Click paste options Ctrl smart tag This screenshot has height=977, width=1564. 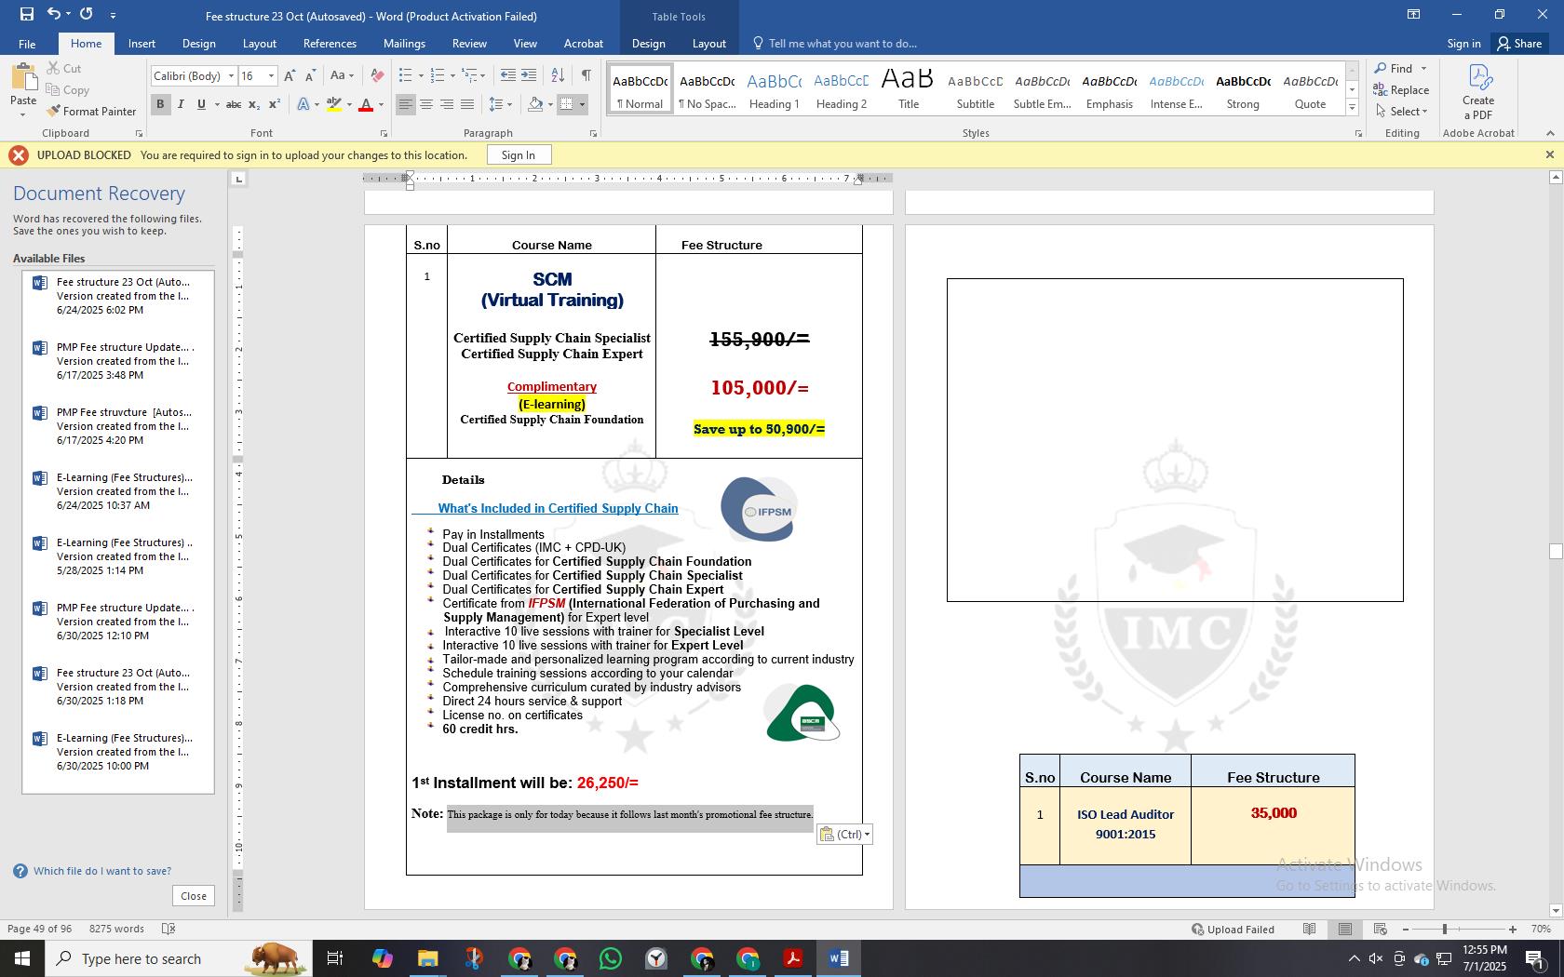[845, 834]
